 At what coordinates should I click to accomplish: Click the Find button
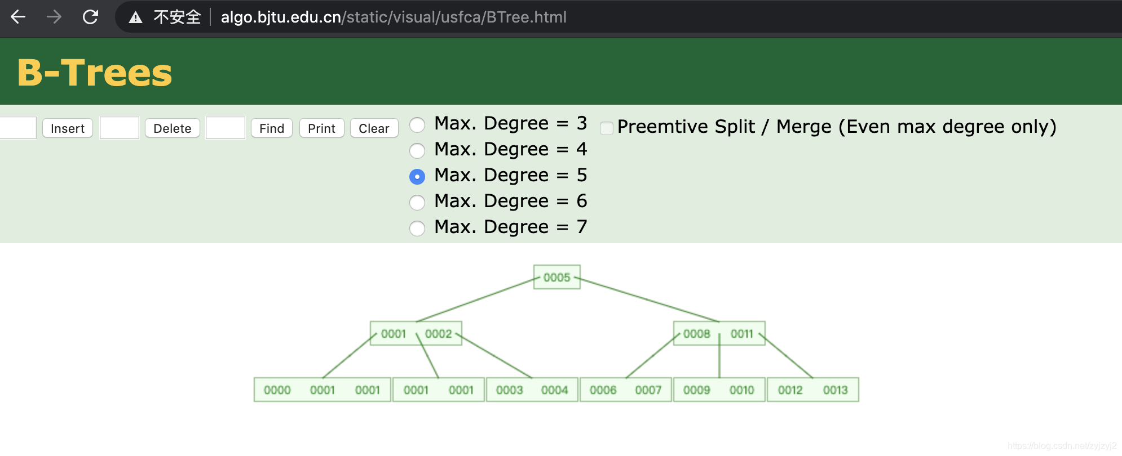(x=272, y=128)
